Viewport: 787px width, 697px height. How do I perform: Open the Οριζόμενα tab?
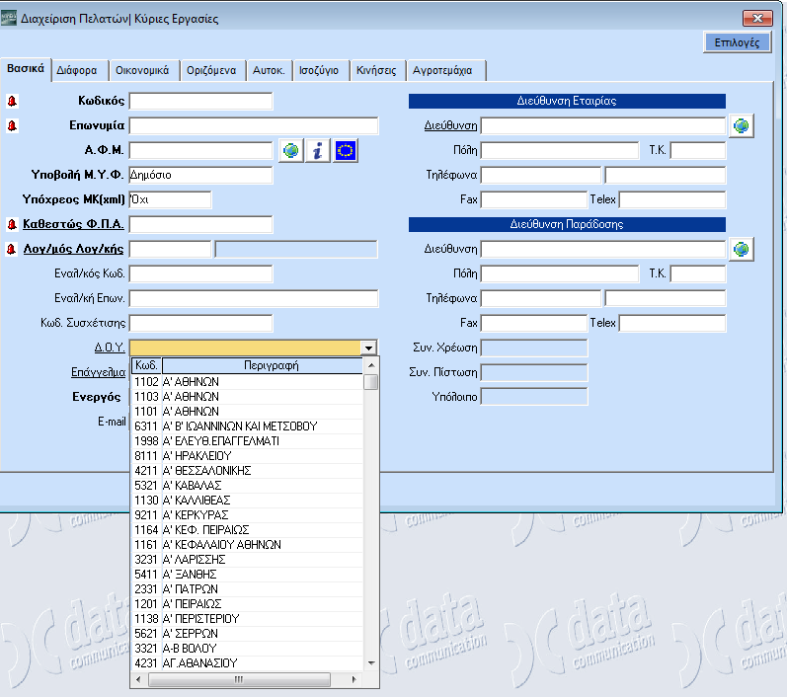click(x=211, y=70)
